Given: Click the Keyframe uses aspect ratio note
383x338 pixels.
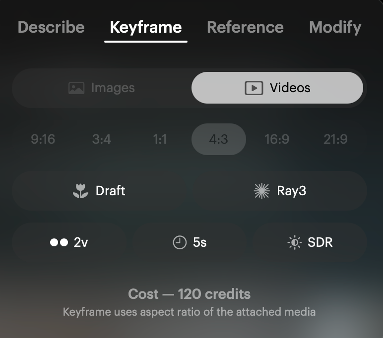Looking at the screenshot, I should click(190, 312).
